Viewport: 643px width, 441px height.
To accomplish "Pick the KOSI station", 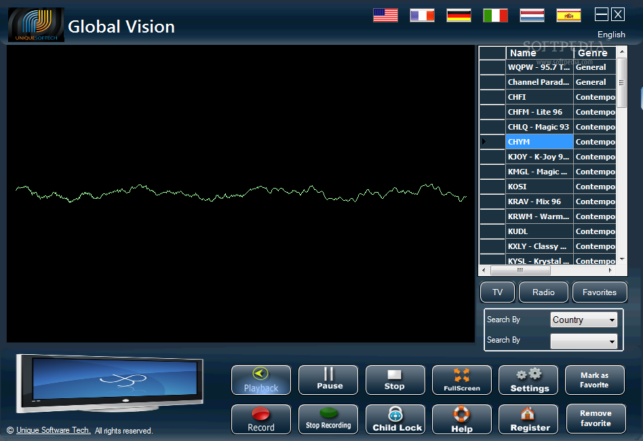I will coord(539,187).
